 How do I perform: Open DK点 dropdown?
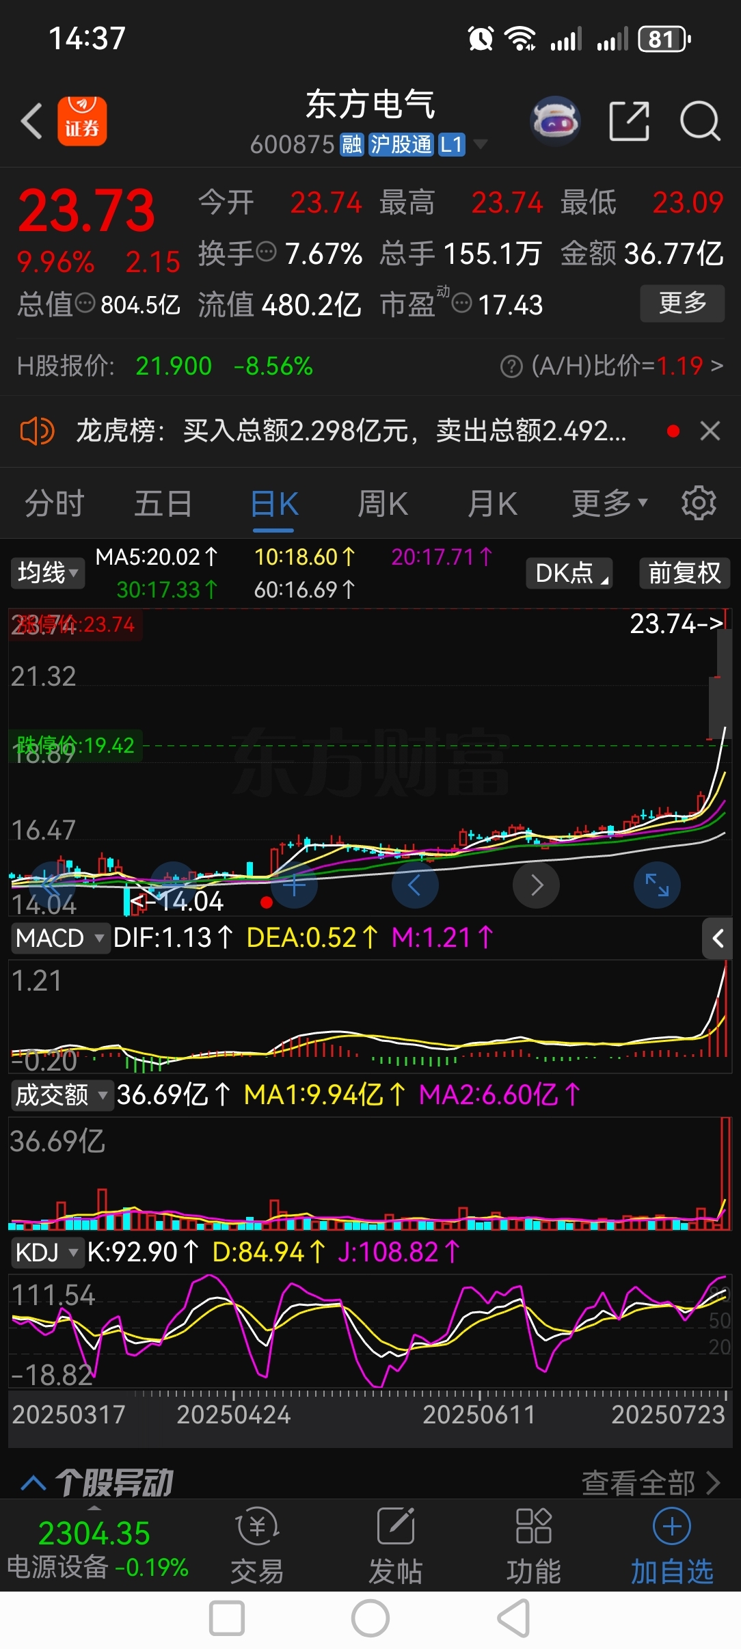[x=569, y=573]
